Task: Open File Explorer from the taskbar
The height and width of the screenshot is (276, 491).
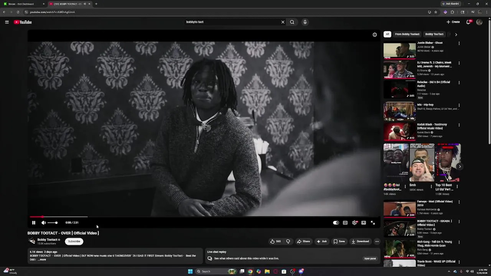Action: pyautogui.click(x=267, y=271)
